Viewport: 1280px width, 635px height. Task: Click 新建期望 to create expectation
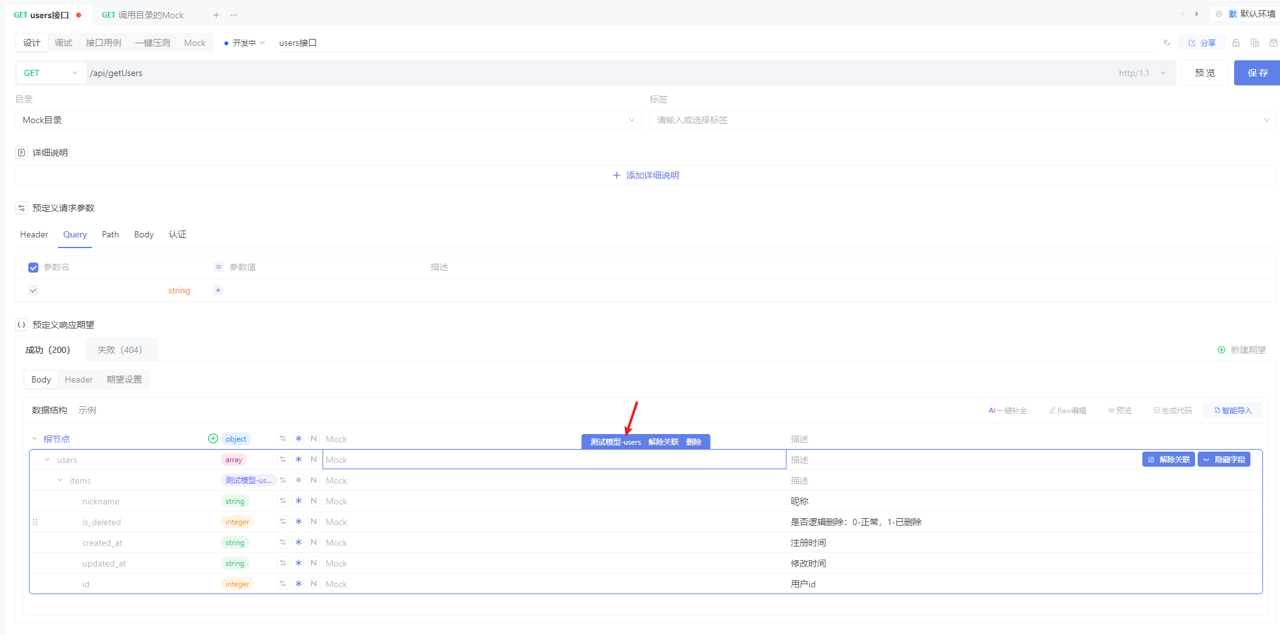(1242, 350)
